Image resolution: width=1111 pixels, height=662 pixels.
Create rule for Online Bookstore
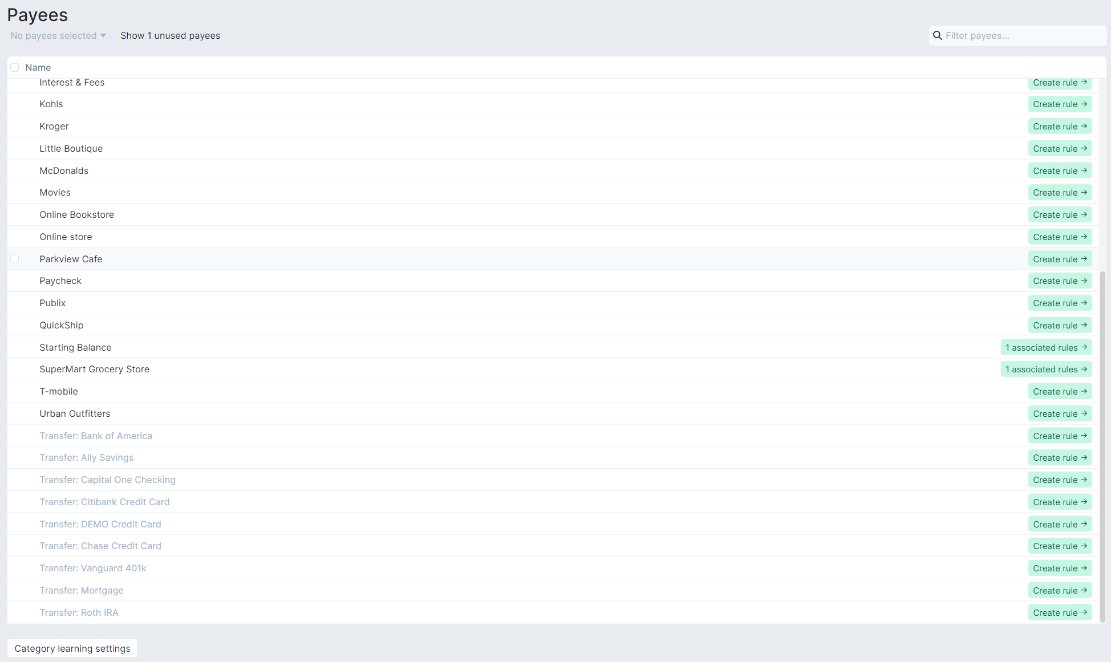(x=1059, y=214)
